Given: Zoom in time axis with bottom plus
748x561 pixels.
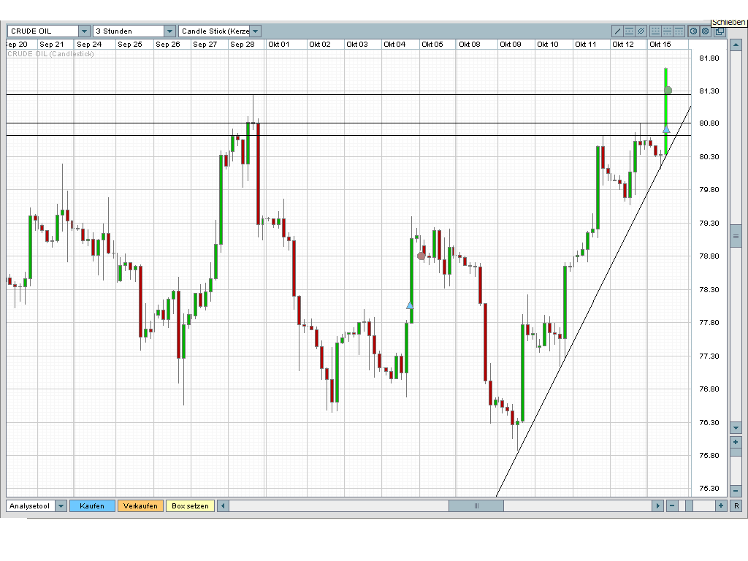Looking at the screenshot, I should (x=721, y=505).
